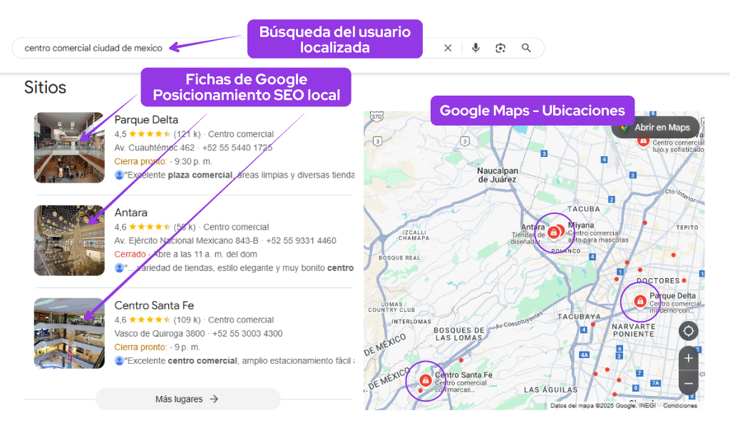730x428 pixels.
Task: Click the 'Miyana' place label on map
Action: pos(580,225)
